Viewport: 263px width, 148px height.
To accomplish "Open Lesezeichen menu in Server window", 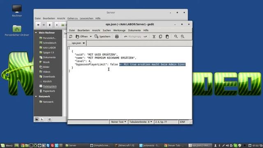I will point(86,18).
